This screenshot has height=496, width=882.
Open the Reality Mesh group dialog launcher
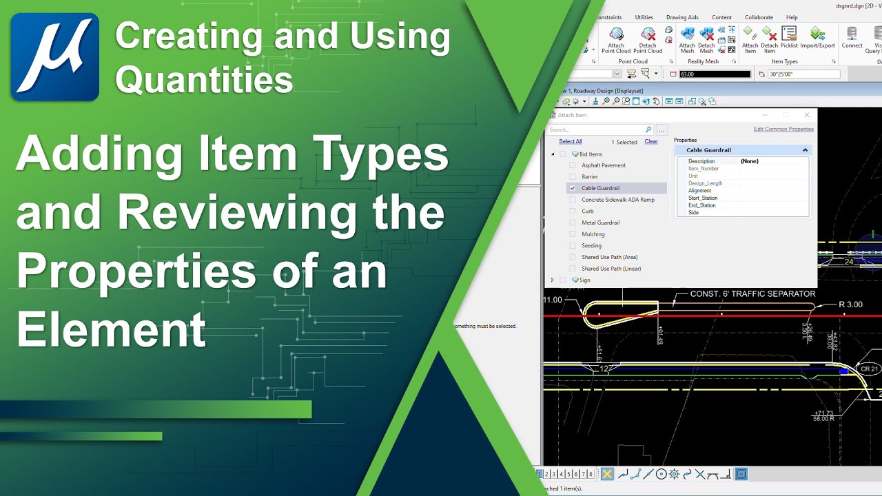[x=735, y=62]
